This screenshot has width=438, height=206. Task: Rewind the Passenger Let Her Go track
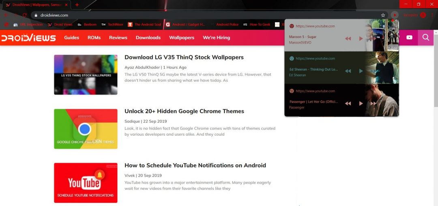pyautogui.click(x=348, y=103)
